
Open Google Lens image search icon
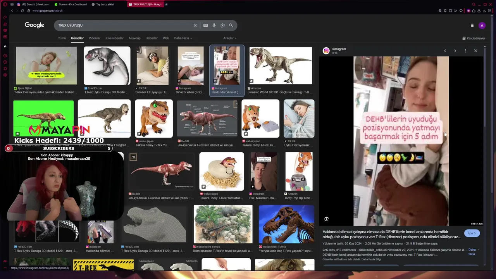[222, 26]
